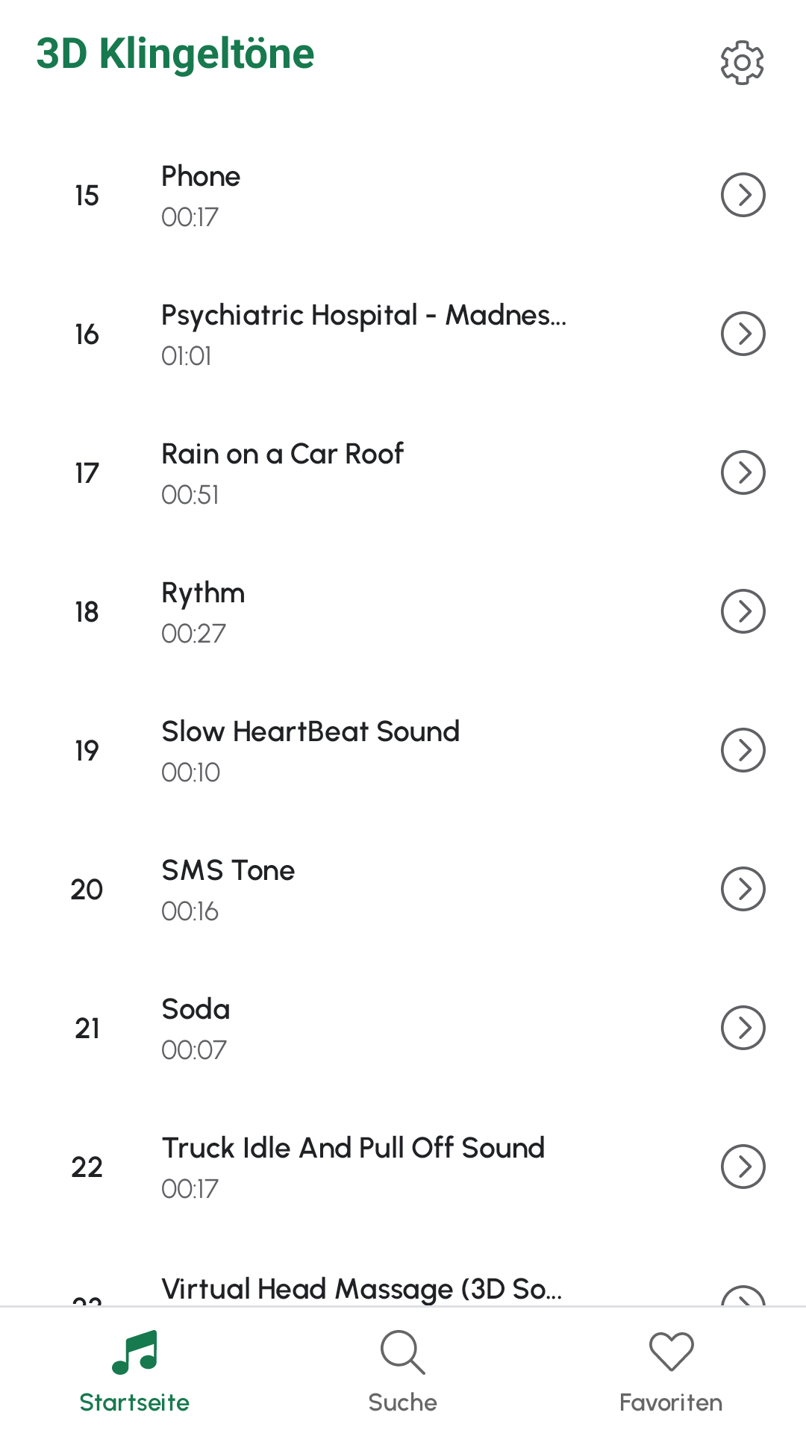
Task: Click the 3D Klingeltöne app title
Action: 175,54
